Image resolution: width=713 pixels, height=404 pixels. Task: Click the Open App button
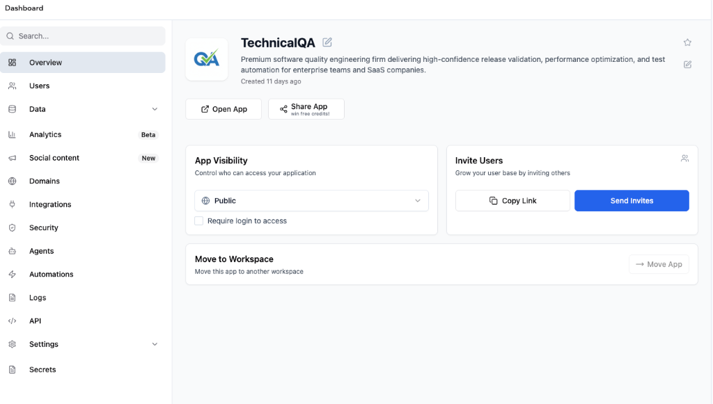pos(224,109)
